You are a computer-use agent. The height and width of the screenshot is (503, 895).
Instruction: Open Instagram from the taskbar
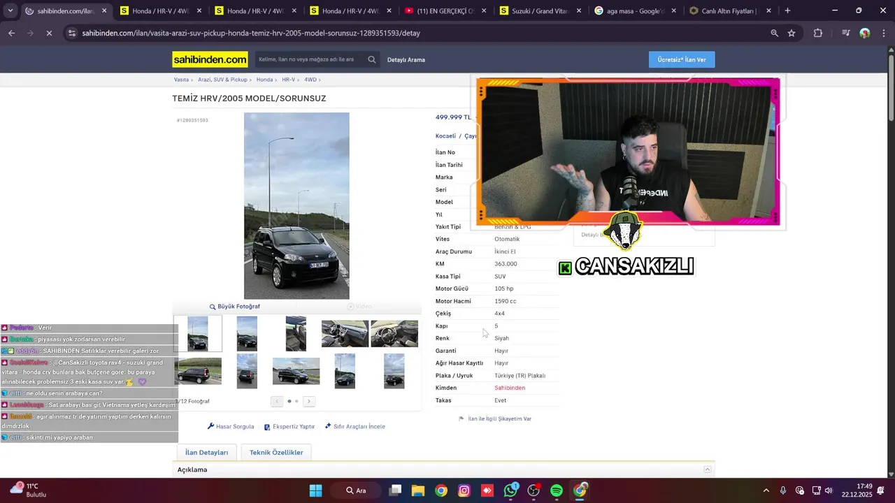pyautogui.click(x=464, y=490)
